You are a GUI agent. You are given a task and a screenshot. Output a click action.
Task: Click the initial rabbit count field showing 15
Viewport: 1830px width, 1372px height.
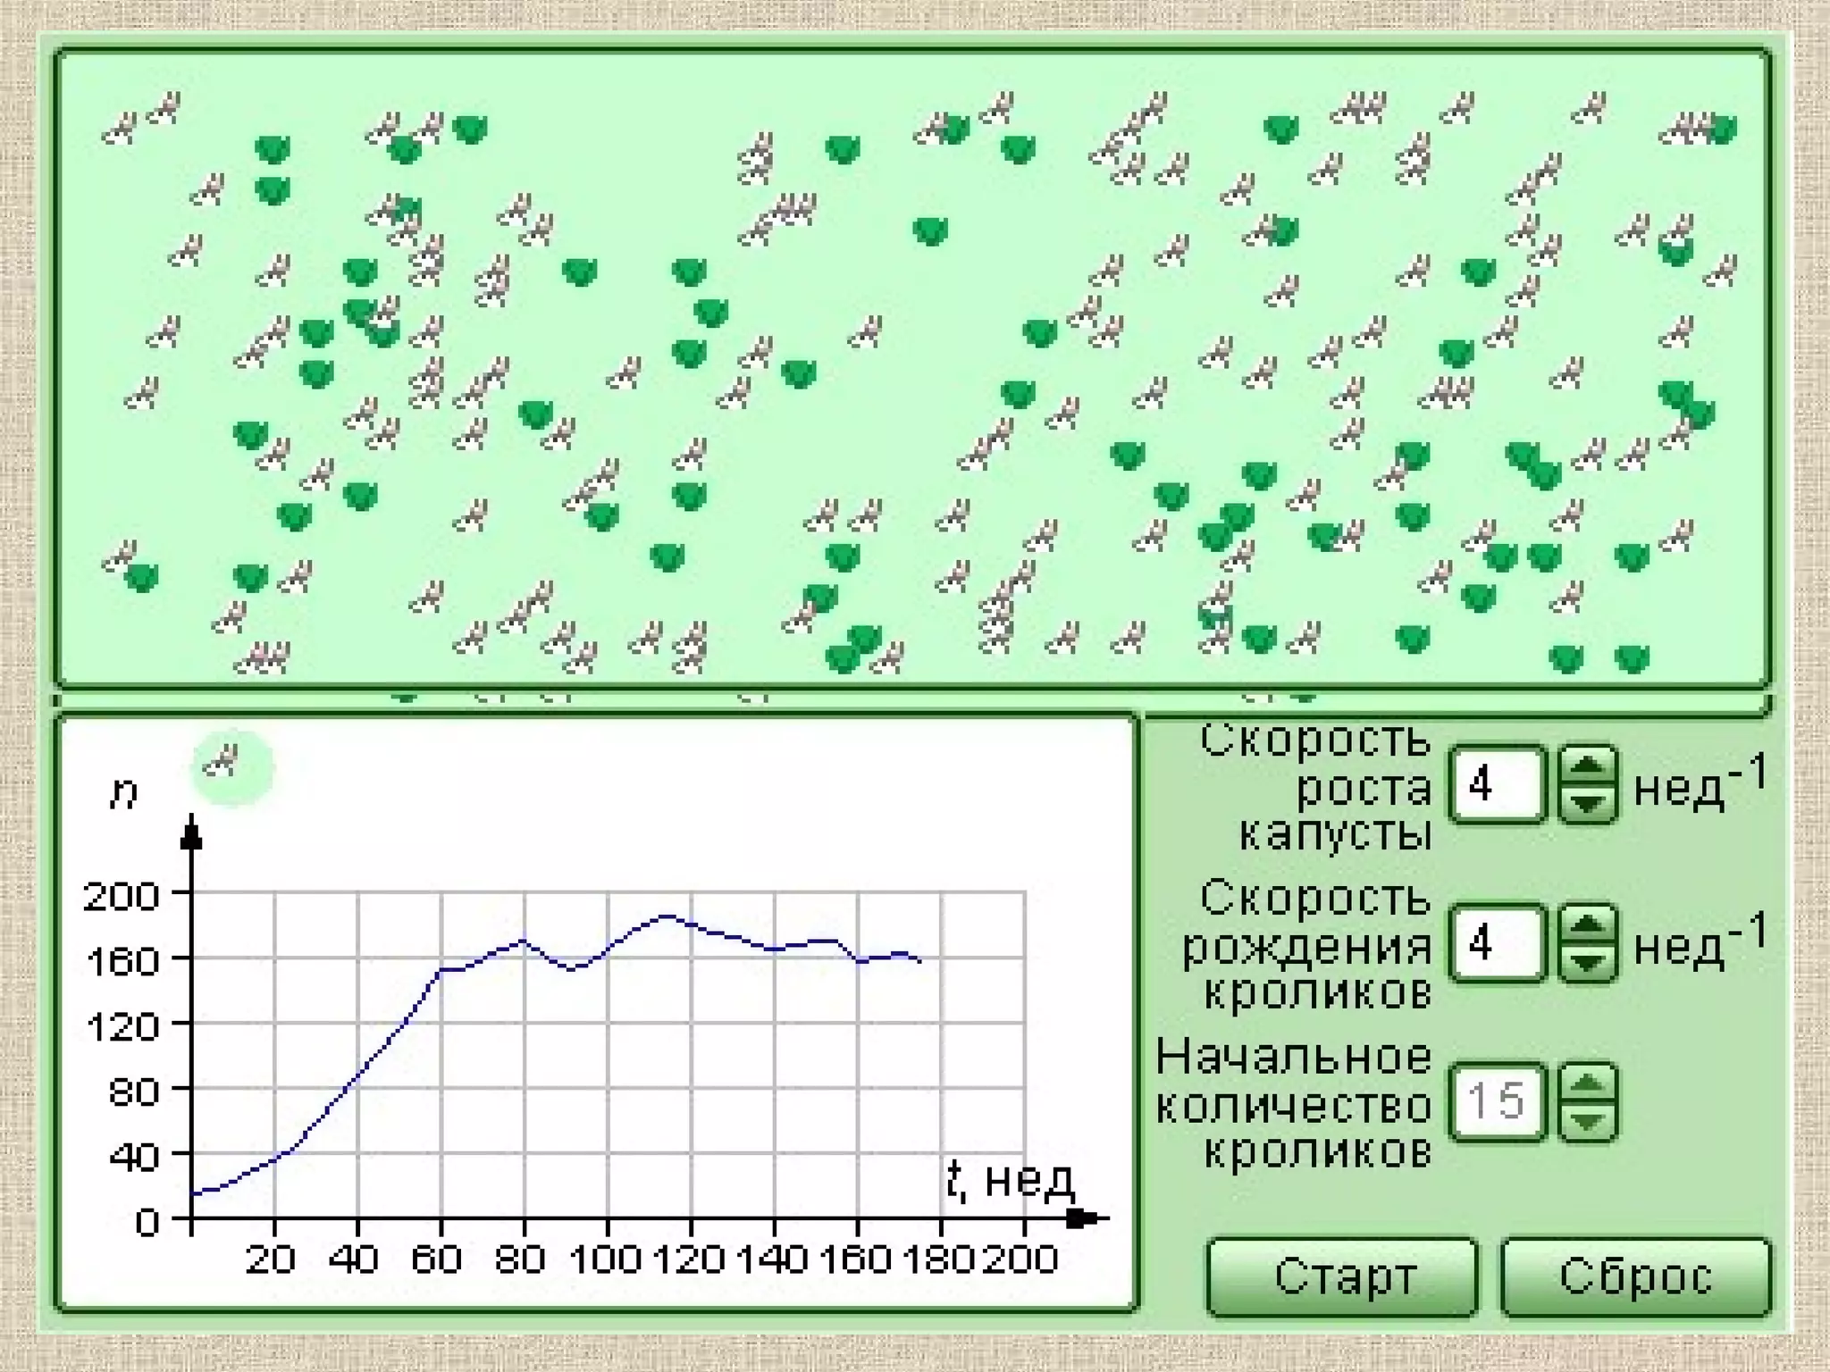[1496, 1101]
